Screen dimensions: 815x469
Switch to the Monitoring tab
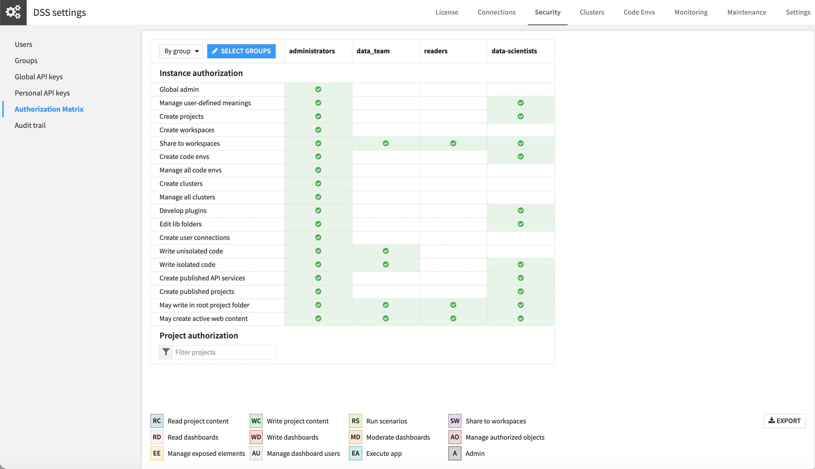point(691,12)
